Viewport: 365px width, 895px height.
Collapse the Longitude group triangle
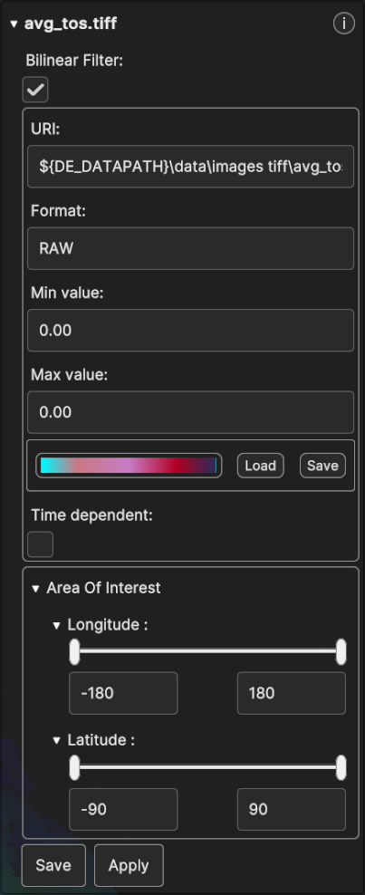tap(56, 626)
